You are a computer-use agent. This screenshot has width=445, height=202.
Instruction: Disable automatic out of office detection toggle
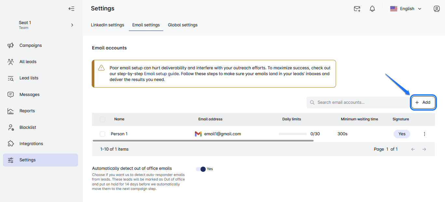(x=201, y=169)
